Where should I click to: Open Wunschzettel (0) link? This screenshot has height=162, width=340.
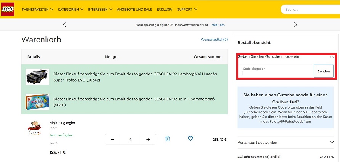tap(214, 40)
